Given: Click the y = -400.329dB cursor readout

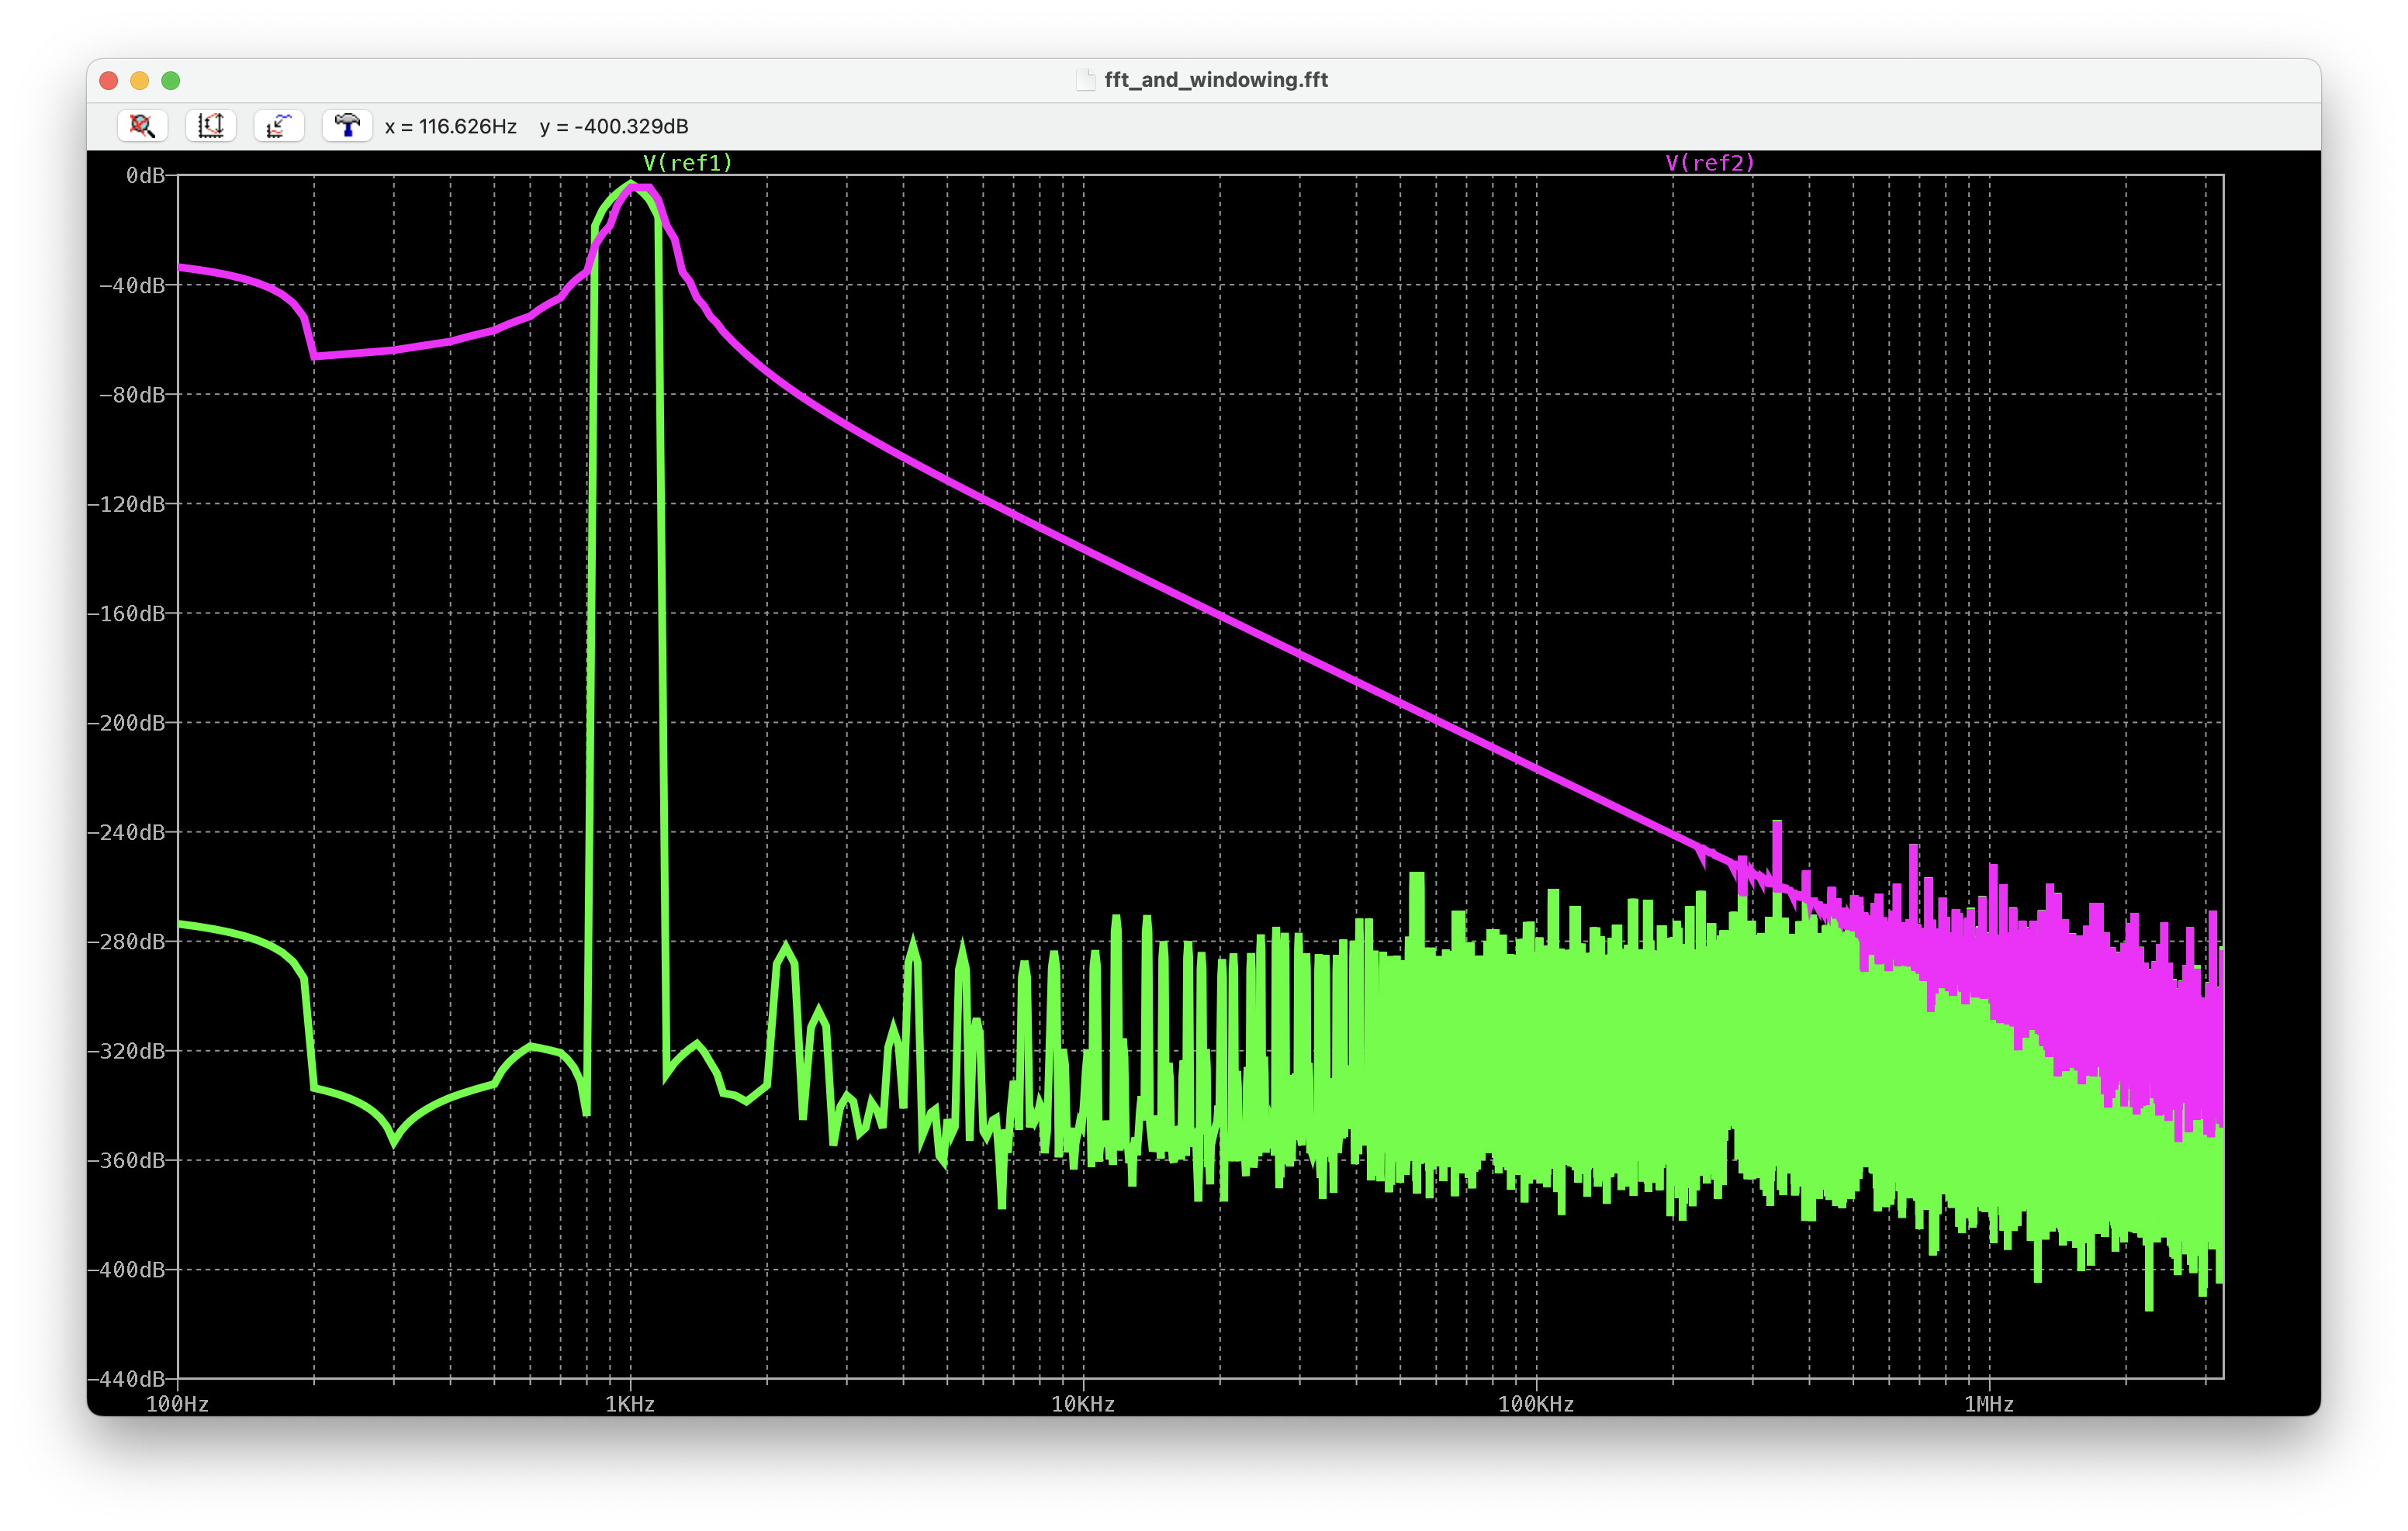Looking at the screenshot, I should click(614, 127).
